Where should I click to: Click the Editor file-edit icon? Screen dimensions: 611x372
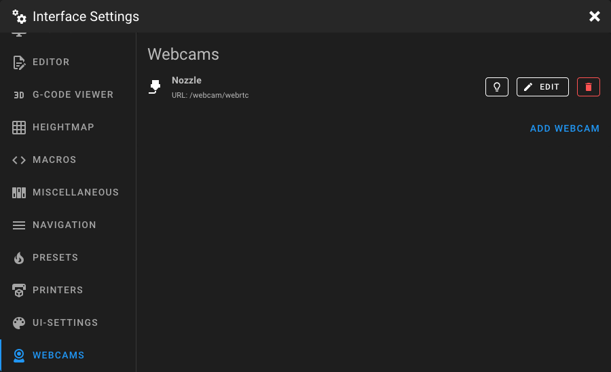[x=19, y=62]
